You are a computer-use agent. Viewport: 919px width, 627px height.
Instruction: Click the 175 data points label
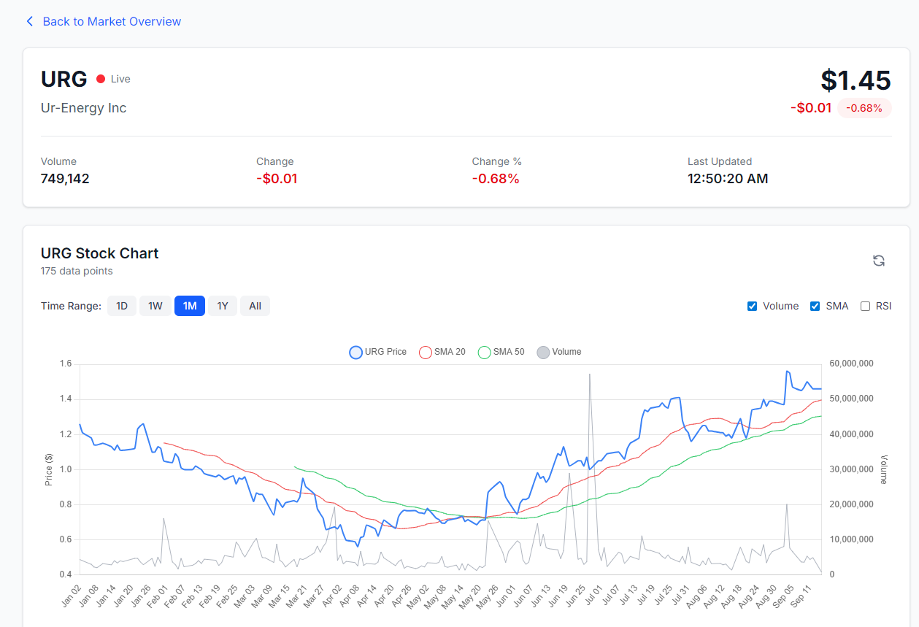(x=77, y=271)
